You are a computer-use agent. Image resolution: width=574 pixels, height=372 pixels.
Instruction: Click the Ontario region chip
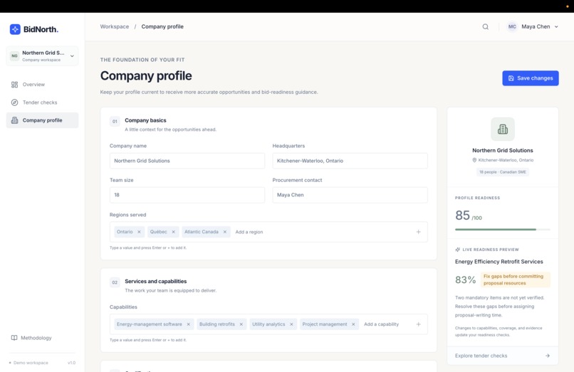[129, 232]
